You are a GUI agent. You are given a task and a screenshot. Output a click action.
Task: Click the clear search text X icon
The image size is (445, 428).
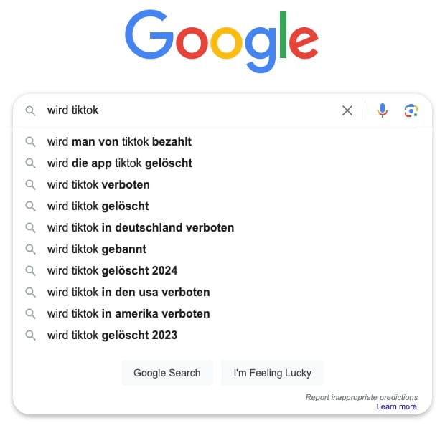pos(347,110)
